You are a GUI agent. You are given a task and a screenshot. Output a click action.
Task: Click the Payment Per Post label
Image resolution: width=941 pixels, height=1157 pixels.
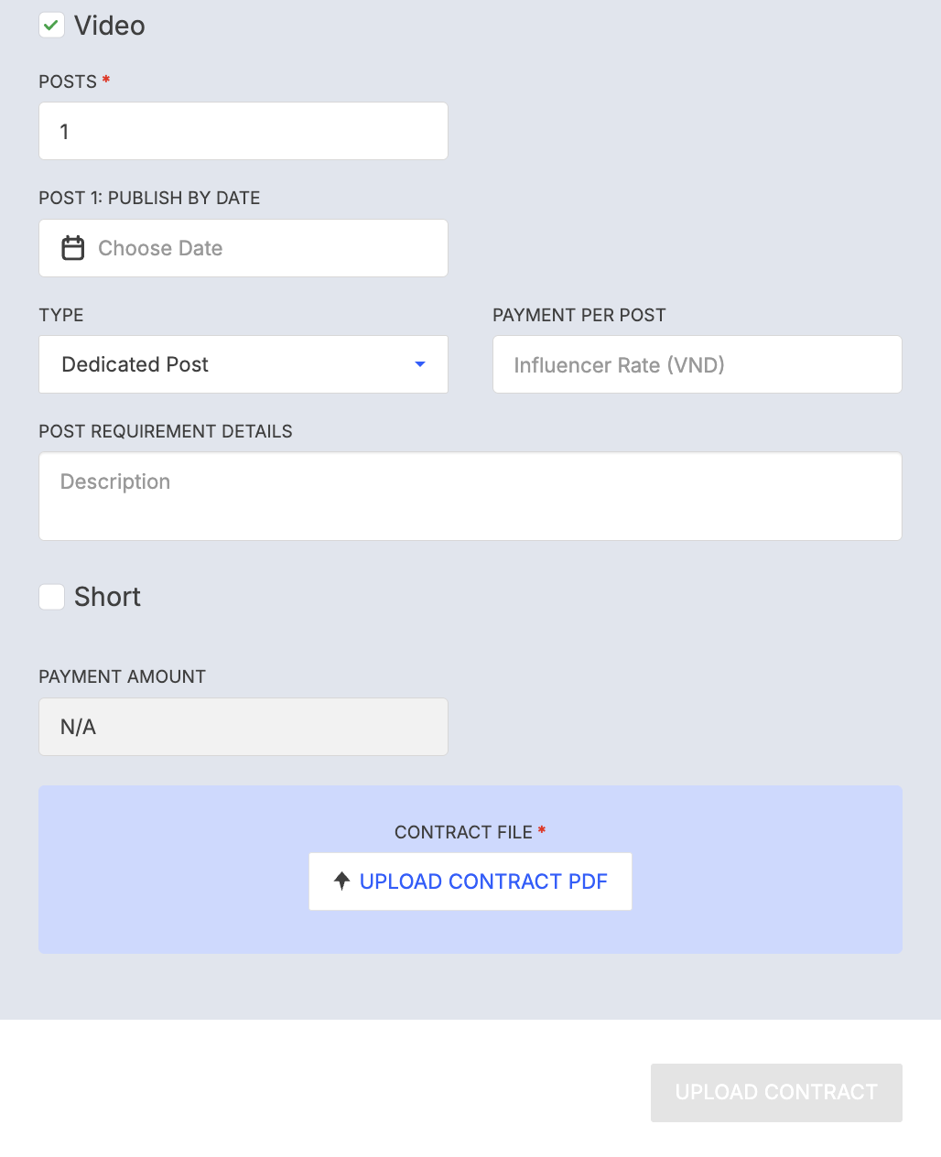579,315
